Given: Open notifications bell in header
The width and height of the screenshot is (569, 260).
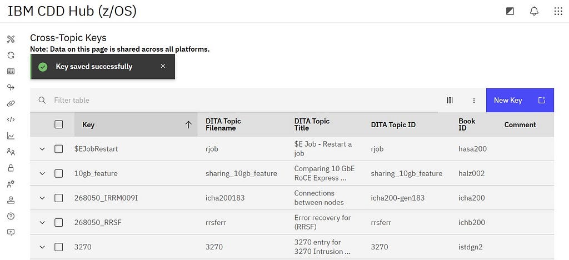Looking at the screenshot, I should coord(534,11).
